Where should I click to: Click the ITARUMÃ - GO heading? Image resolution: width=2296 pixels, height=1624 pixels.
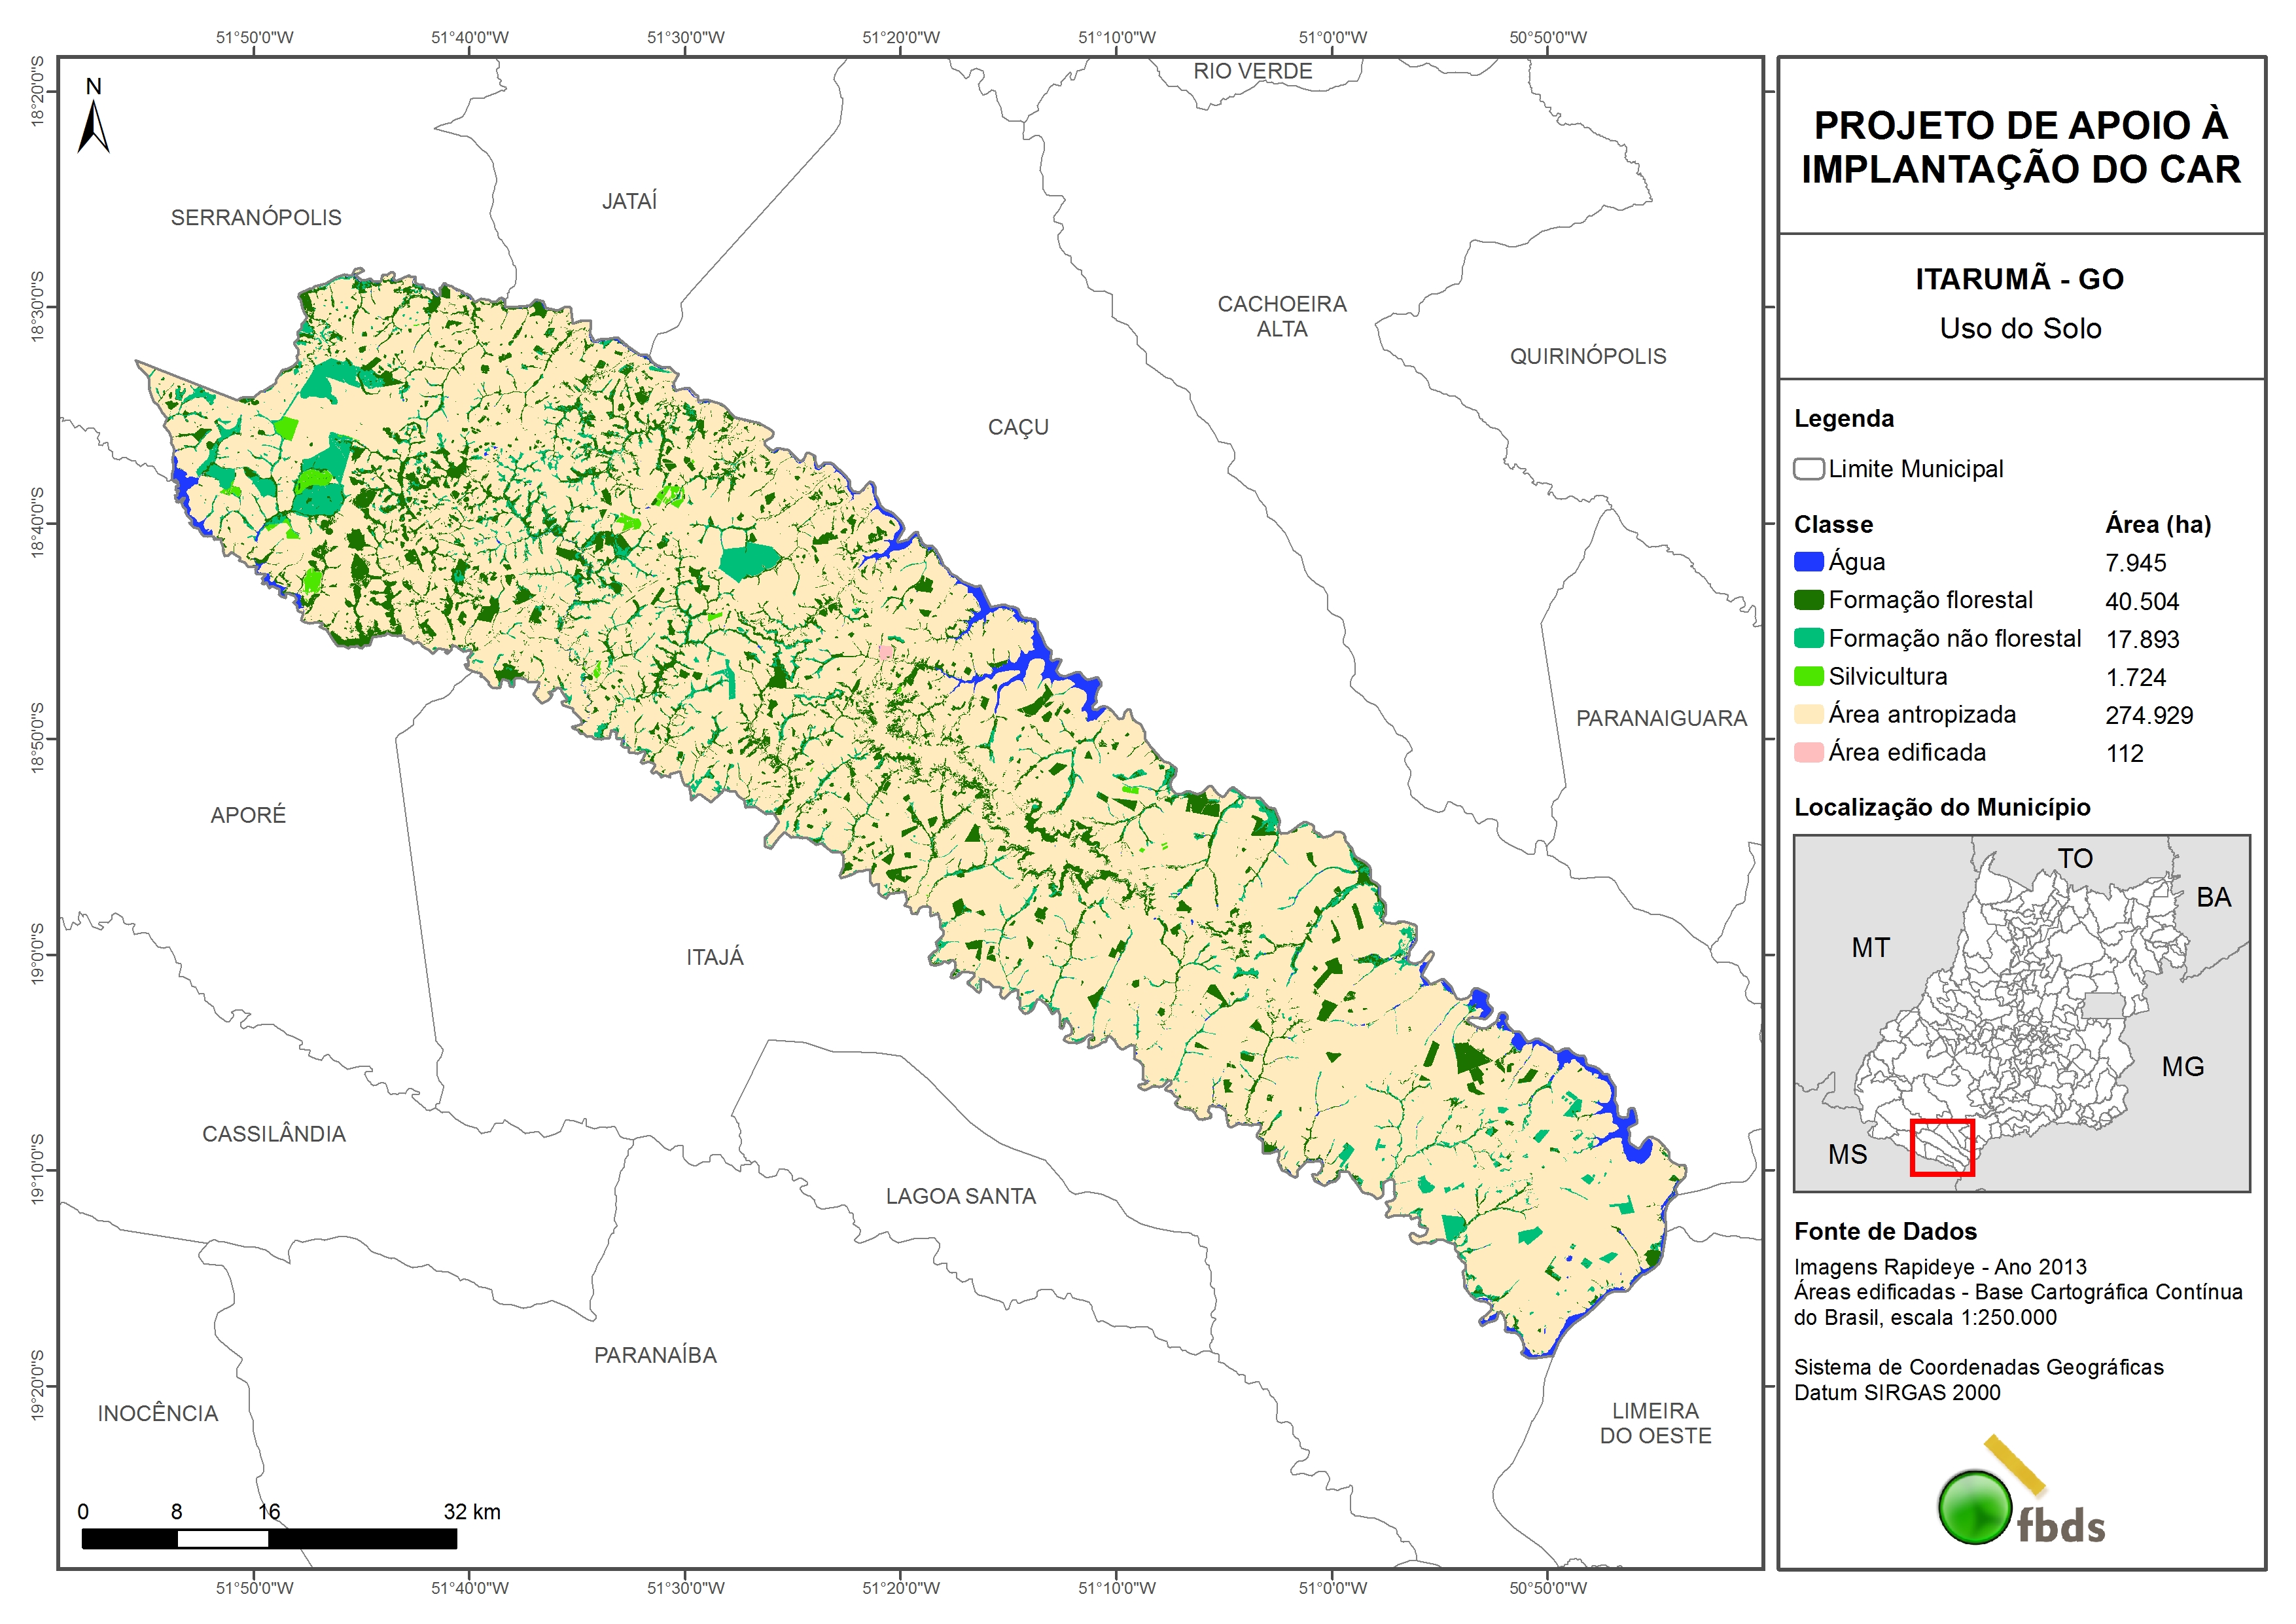pyautogui.click(x=2019, y=279)
